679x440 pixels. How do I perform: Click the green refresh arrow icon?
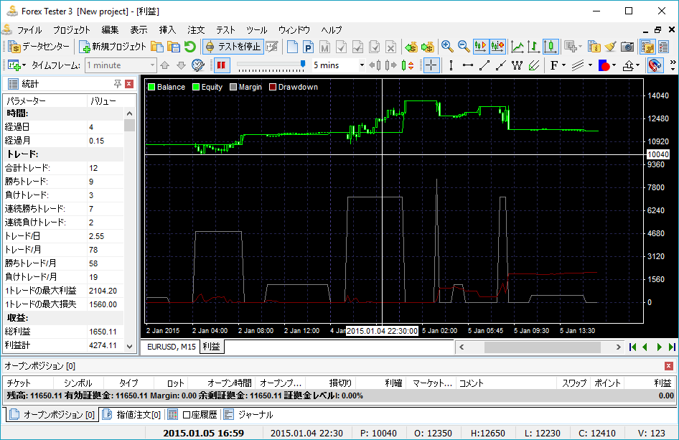pyautogui.click(x=189, y=47)
